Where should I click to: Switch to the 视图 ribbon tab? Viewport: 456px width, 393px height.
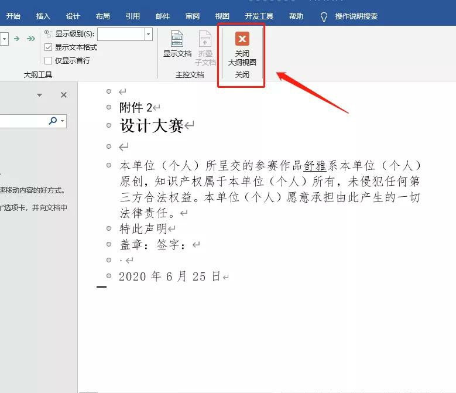pos(222,16)
